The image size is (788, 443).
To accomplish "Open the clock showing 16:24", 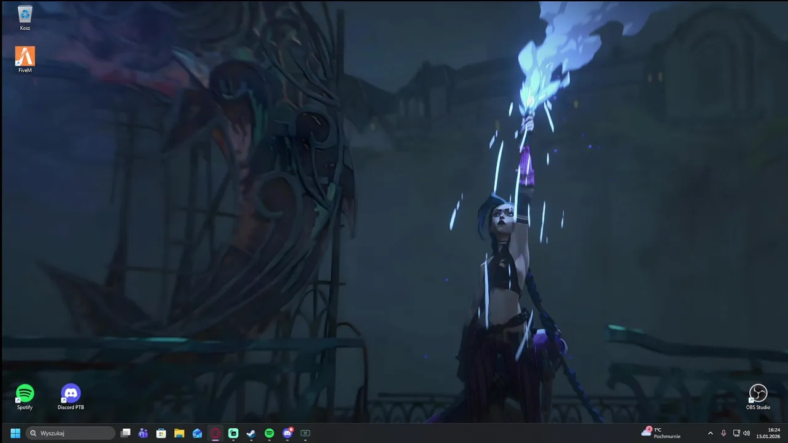I will coord(768,433).
